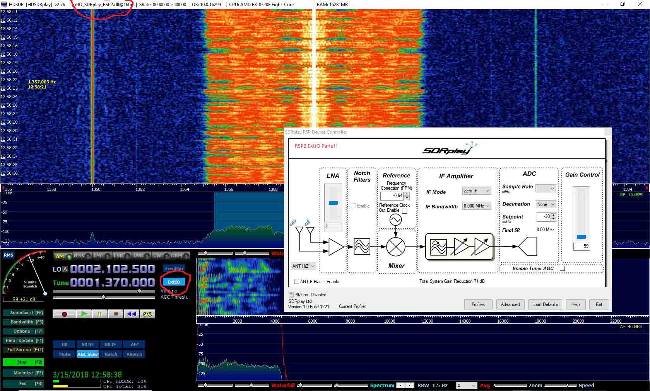Click the Mixer circle symbol in diagram
This screenshot has height=391, width=650.
point(396,246)
